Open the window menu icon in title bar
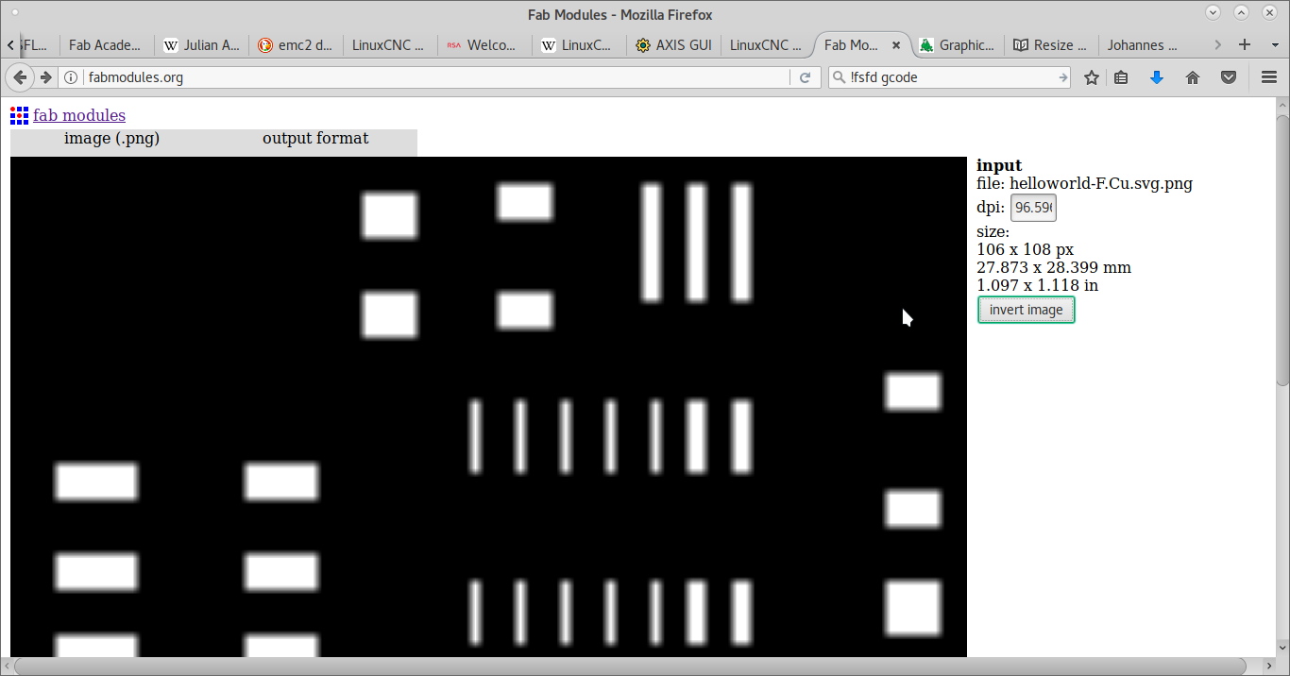Viewport: 1290px width, 676px height. coord(15,13)
